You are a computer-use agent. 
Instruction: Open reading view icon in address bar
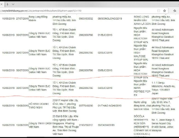click(159, 11)
